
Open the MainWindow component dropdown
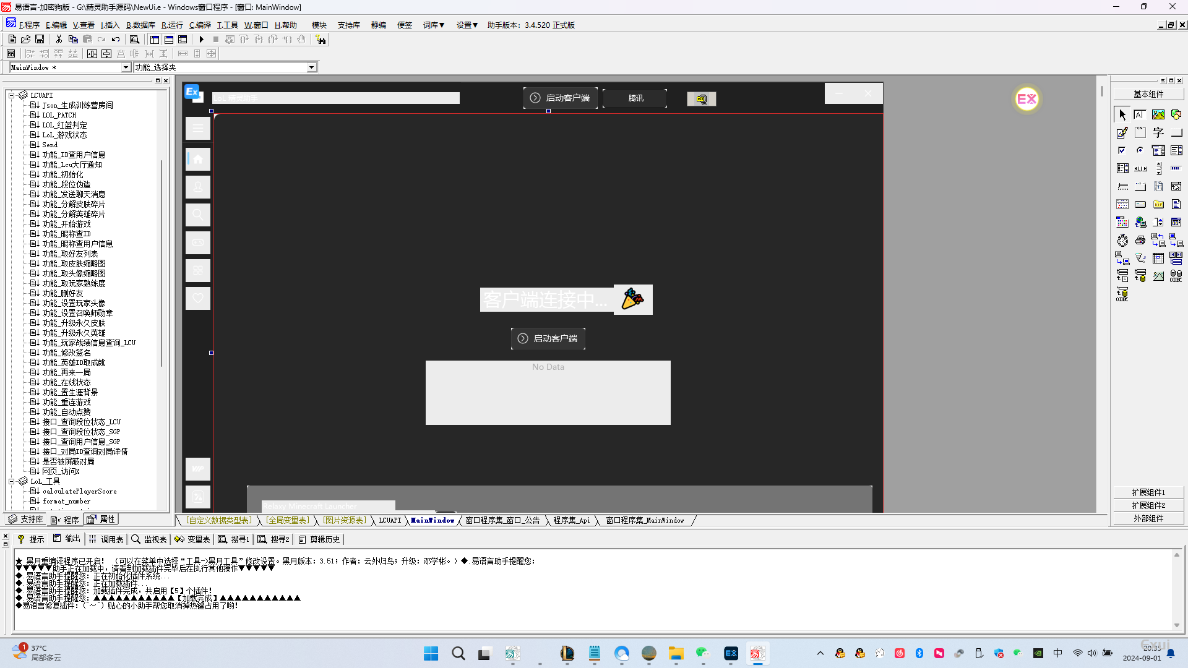pyautogui.click(x=126, y=67)
